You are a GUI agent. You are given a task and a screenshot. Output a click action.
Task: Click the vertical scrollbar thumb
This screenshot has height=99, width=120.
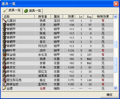[115, 65]
